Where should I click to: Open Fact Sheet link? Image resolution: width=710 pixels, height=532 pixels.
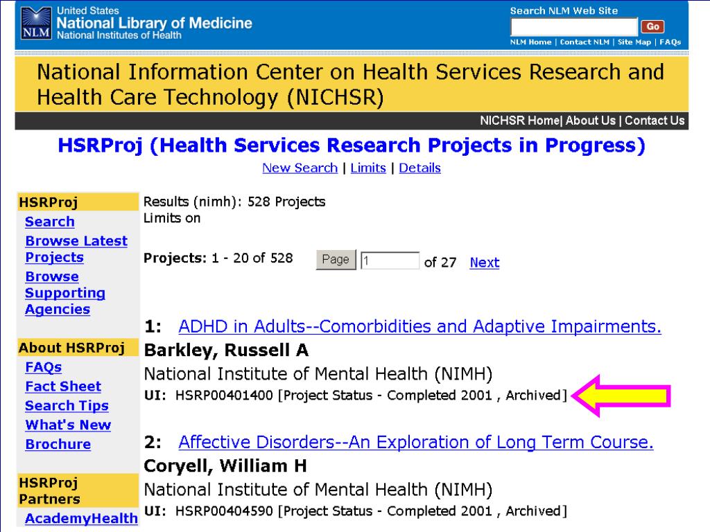pyautogui.click(x=63, y=387)
